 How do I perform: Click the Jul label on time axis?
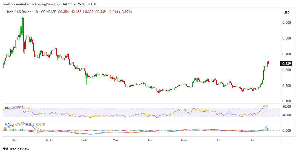[252, 140]
